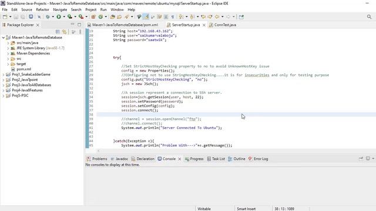Click the green Run button
The image size is (376, 211).
click(59, 17)
